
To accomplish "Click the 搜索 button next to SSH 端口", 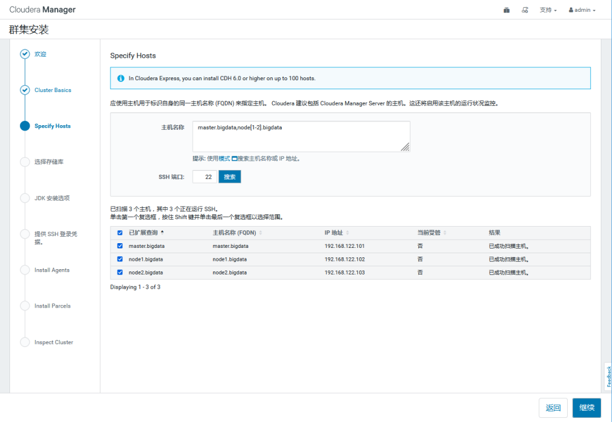I will (x=229, y=176).
